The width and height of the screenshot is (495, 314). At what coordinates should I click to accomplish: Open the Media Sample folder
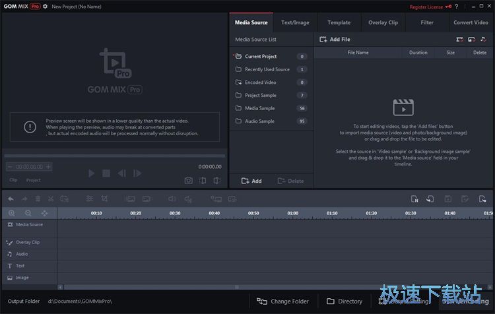259,108
